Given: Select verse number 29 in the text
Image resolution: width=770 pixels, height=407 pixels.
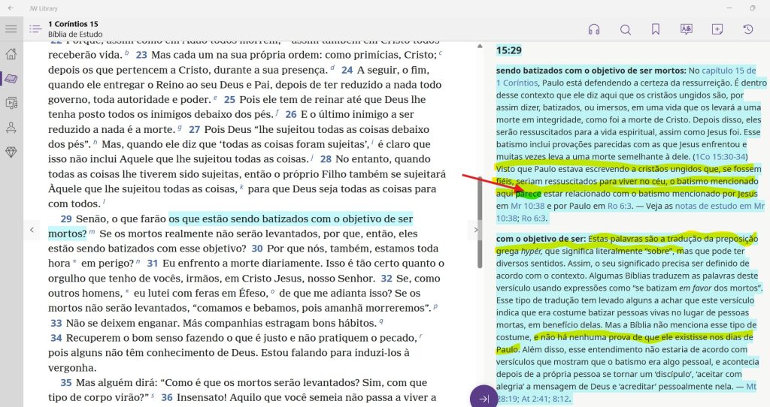Looking at the screenshot, I should point(66,219).
